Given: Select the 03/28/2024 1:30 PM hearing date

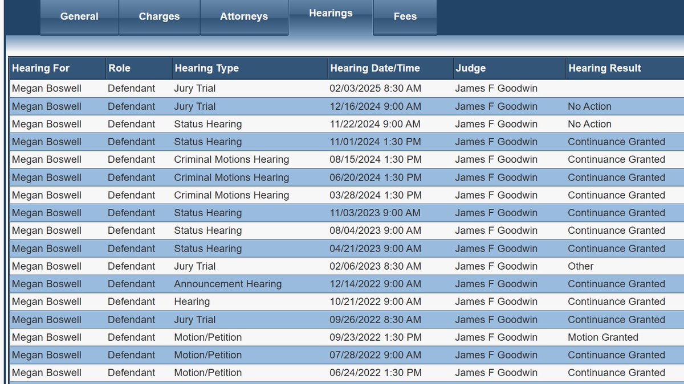Looking at the screenshot, I should 375,195.
